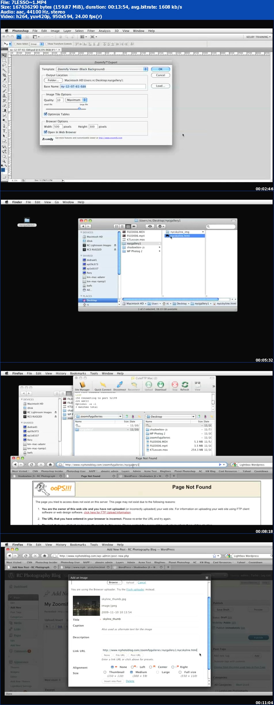Select the Horizontal Type tool
The width and height of the screenshot is (274, 705).
(4, 131)
